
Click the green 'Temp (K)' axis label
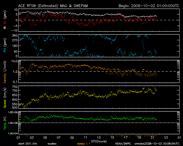pyautogui.click(x=5, y=123)
